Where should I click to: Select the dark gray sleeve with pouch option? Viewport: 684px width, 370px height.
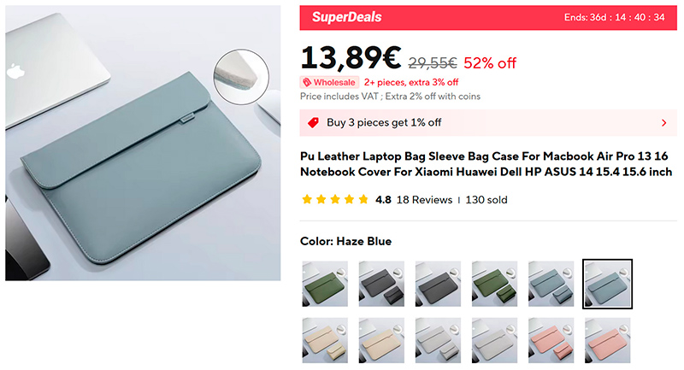[x=381, y=284]
